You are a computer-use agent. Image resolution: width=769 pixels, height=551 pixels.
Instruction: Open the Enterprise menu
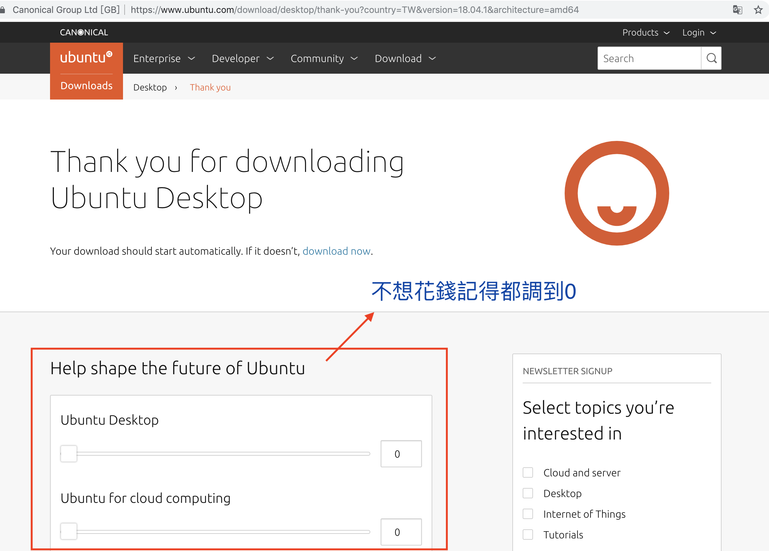(164, 58)
